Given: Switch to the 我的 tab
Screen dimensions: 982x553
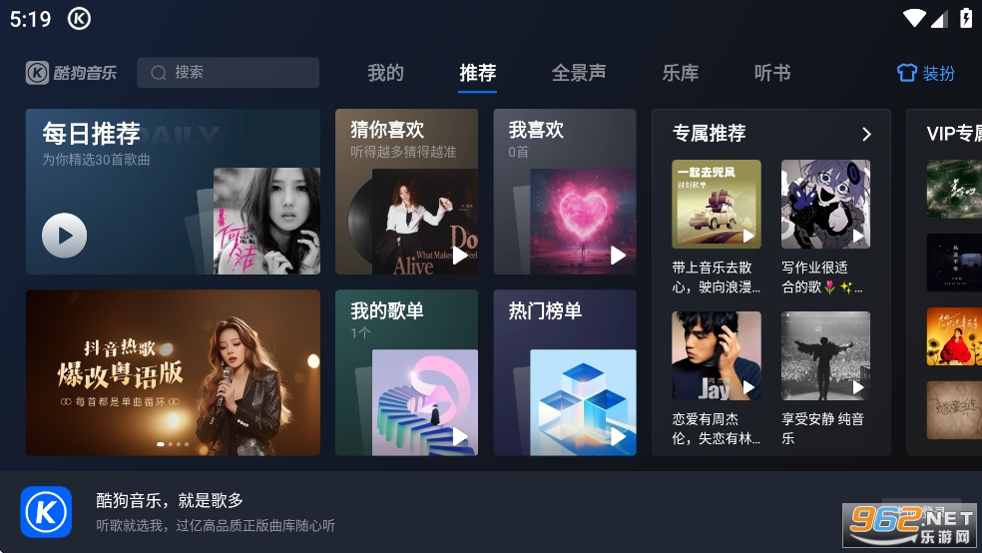Looking at the screenshot, I should pos(385,73).
